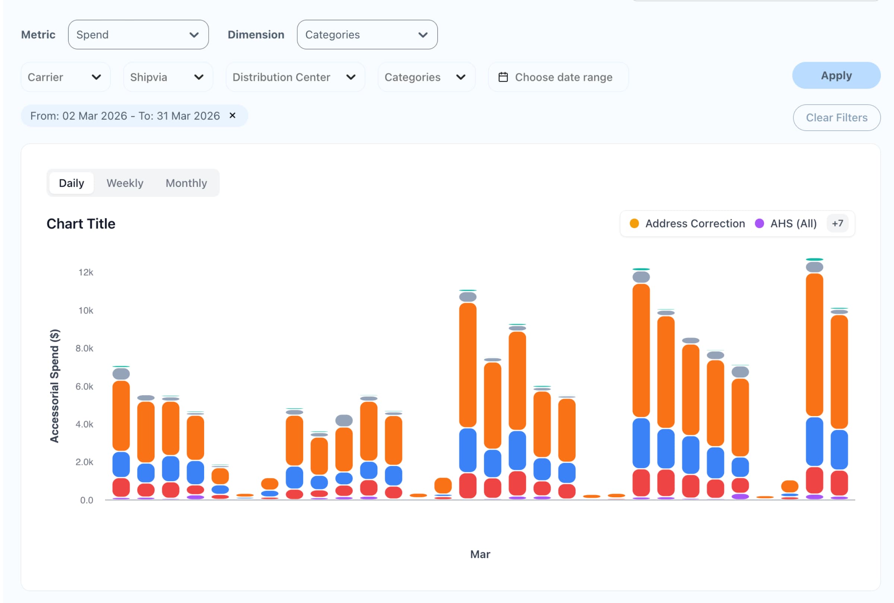Select the date range filter chip text
The width and height of the screenshot is (894, 603).
pyautogui.click(x=125, y=116)
